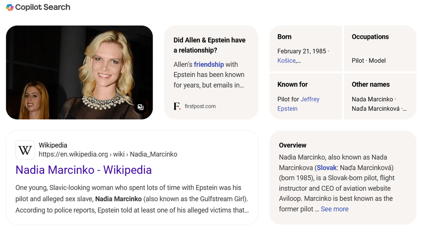425x235 pixels.
Task: Click the 'Copilot Search' heading text
Action: (x=42, y=7)
